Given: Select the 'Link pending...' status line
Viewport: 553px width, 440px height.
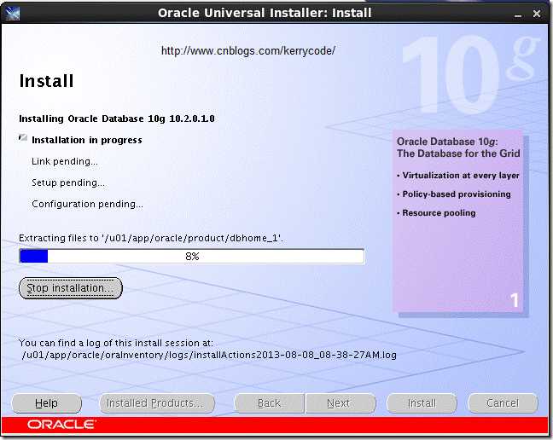Looking at the screenshot, I should click(x=65, y=161).
